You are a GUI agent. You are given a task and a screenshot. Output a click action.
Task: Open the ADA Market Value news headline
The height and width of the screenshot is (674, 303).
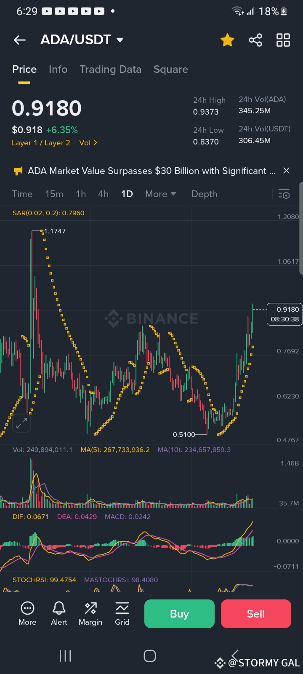[x=151, y=171]
